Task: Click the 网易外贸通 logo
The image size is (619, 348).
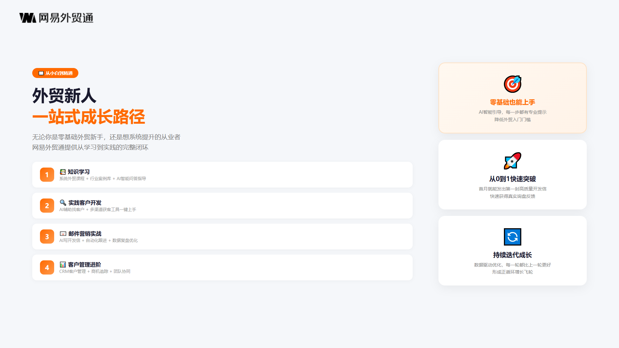Action: click(56, 18)
